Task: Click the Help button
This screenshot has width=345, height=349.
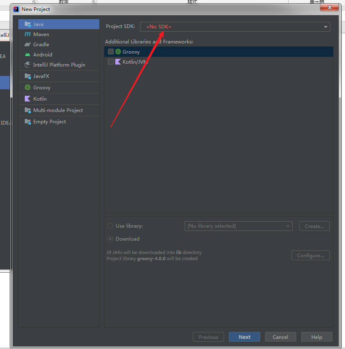Action: (317, 337)
